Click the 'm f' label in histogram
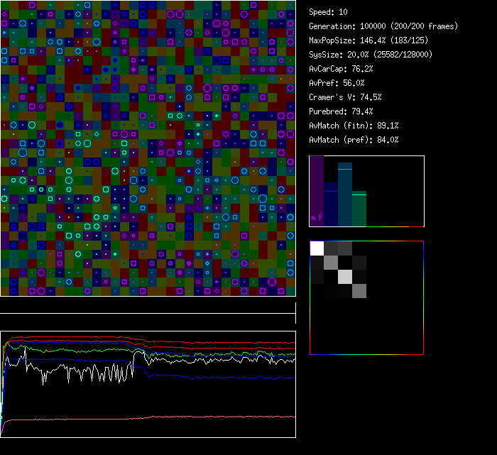This screenshot has height=455, width=497. [316, 216]
